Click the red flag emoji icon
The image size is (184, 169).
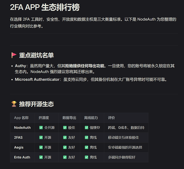pyautogui.click(x=14, y=55)
